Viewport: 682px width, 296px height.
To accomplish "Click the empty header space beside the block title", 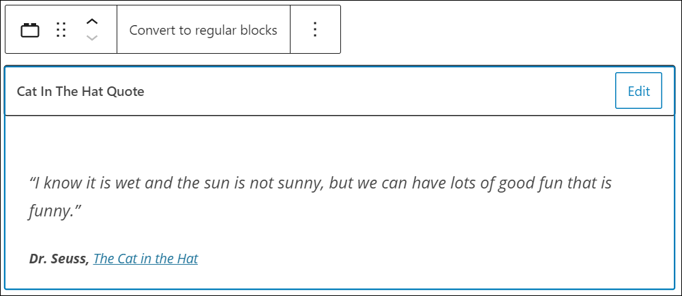I will (x=379, y=91).
